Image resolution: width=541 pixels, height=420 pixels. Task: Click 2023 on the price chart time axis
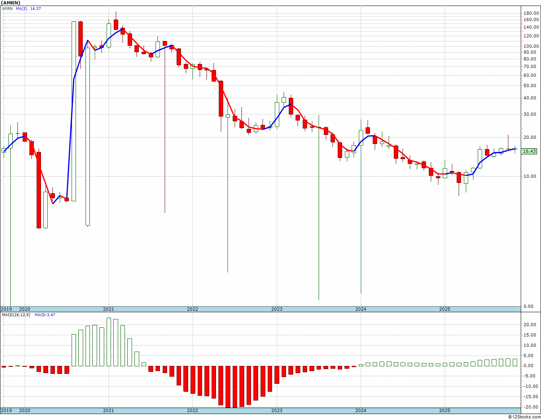[x=277, y=309]
